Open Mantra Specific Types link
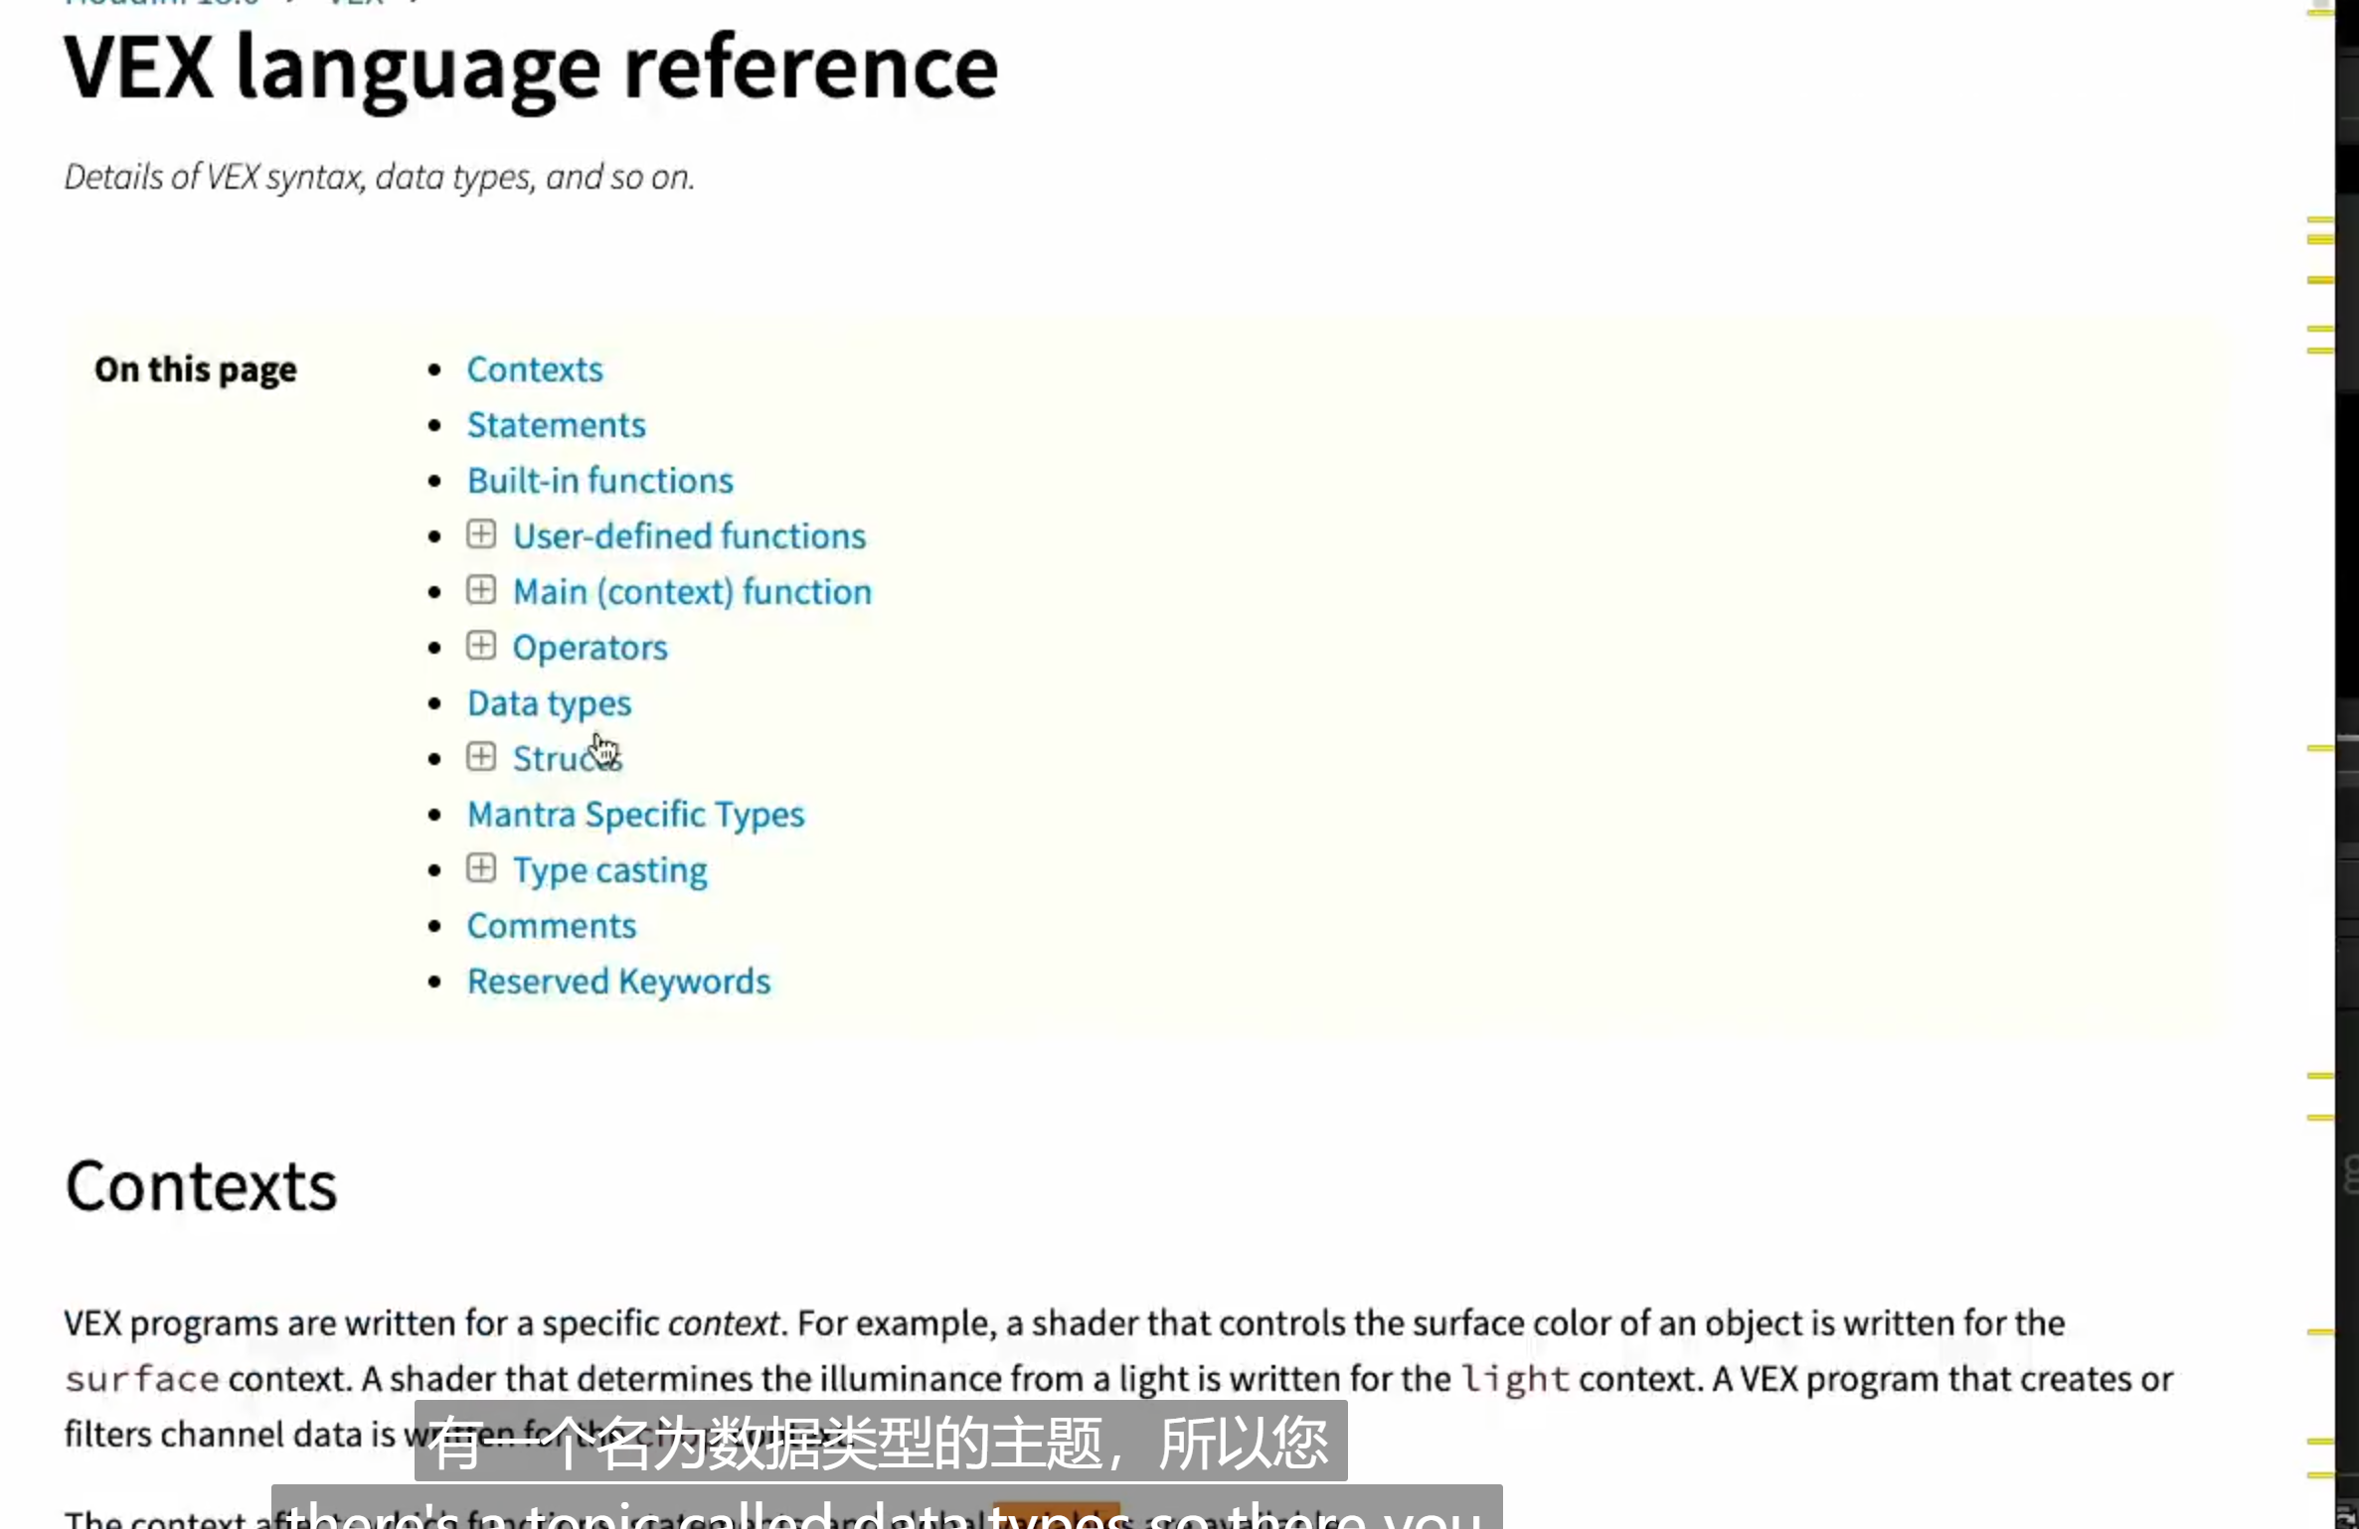2359x1529 pixels. [x=635, y=815]
